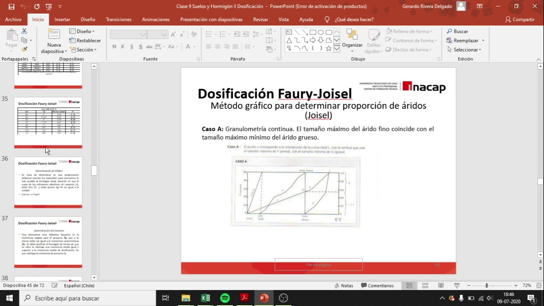
Task: Select slide 36 thumbnail
Action: [48, 182]
